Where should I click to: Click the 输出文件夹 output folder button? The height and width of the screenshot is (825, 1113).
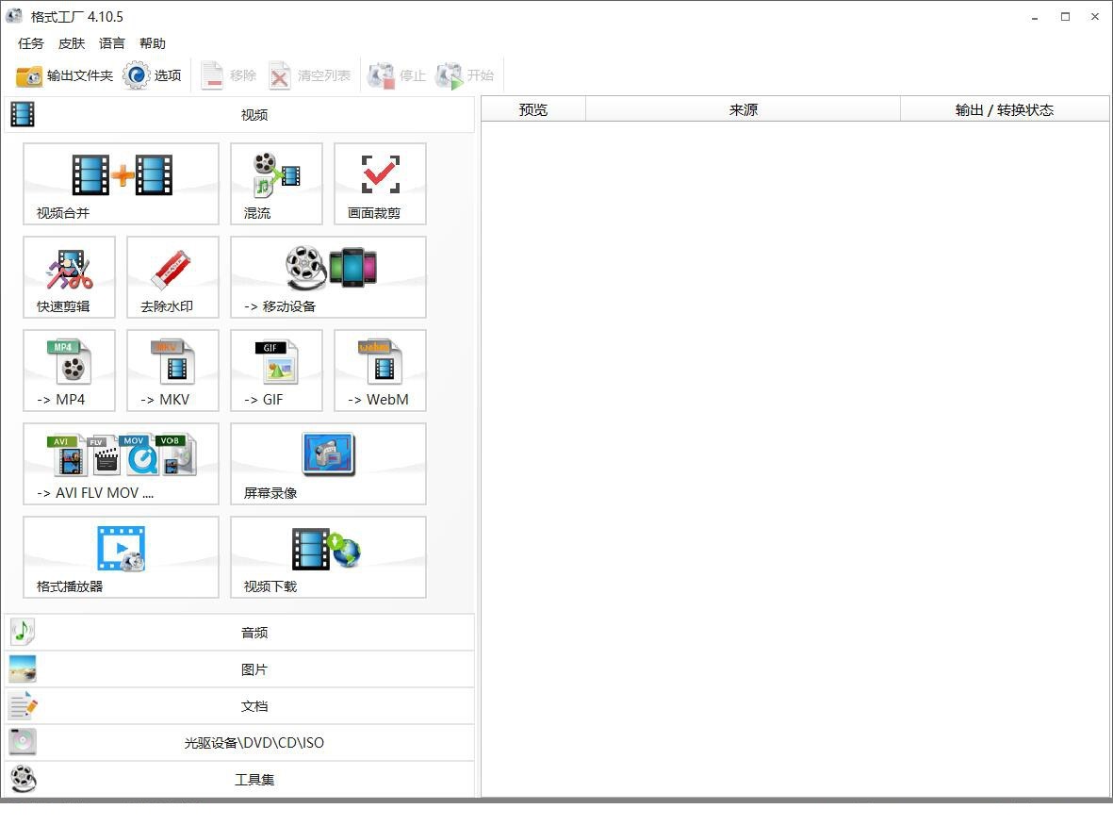coord(64,75)
